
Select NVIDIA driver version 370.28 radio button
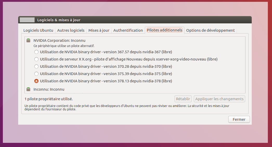36,66
